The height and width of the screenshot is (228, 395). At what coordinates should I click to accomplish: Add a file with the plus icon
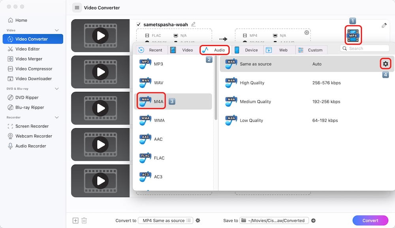pyautogui.click(x=75, y=220)
